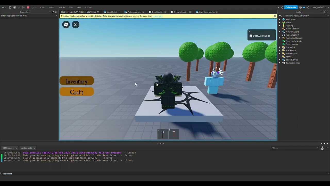Image resolution: width=330 pixels, height=186 pixels.
Task: Select ServerStorage in Explorer
Action: click(292, 44)
